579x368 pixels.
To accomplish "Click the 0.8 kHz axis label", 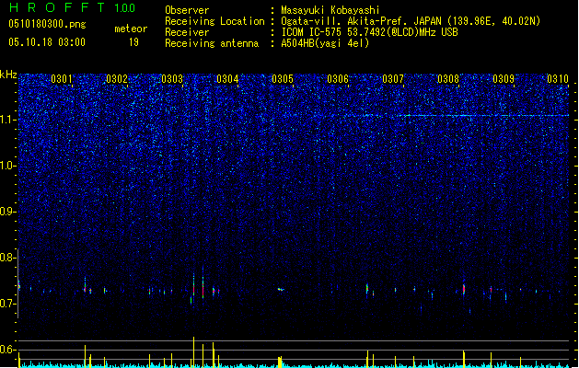I will coord(8,258).
